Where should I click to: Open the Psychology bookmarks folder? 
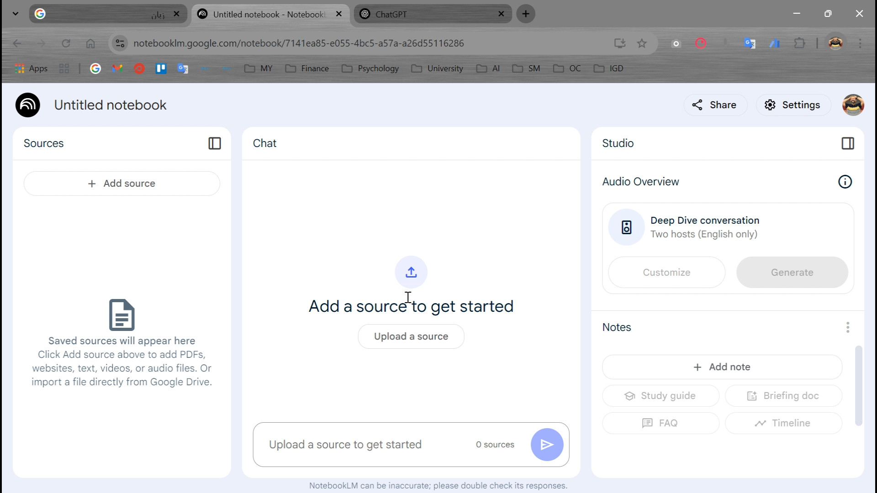370,68
